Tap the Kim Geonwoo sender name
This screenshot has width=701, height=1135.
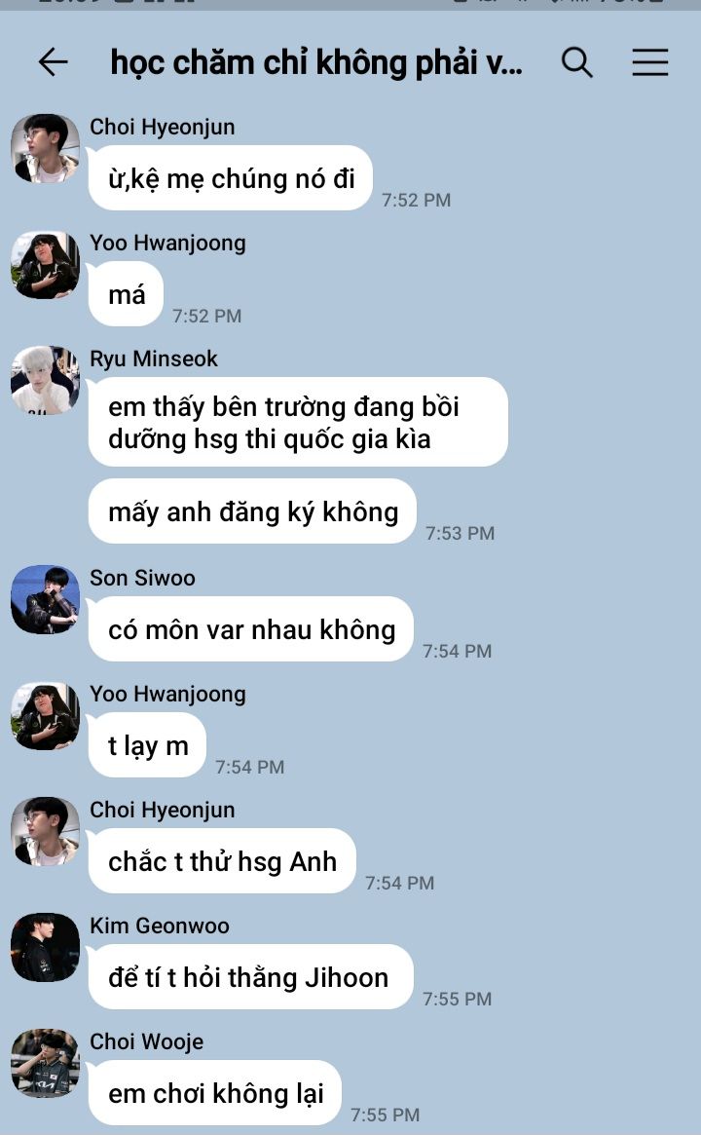click(159, 926)
